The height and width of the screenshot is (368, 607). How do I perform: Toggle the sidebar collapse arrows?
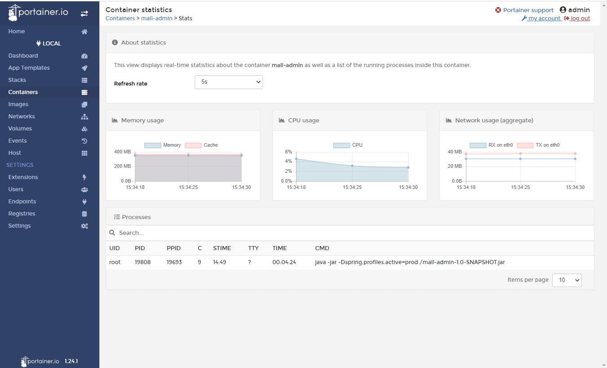pos(84,13)
